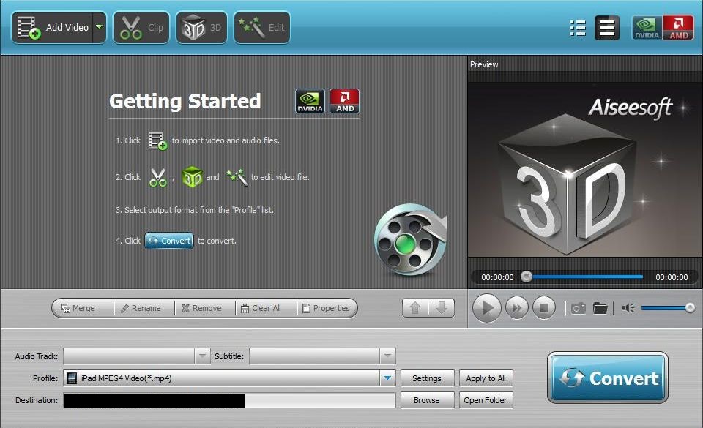Switch to list view layout
Viewport: 703px width, 428px height.
pyautogui.click(x=577, y=27)
